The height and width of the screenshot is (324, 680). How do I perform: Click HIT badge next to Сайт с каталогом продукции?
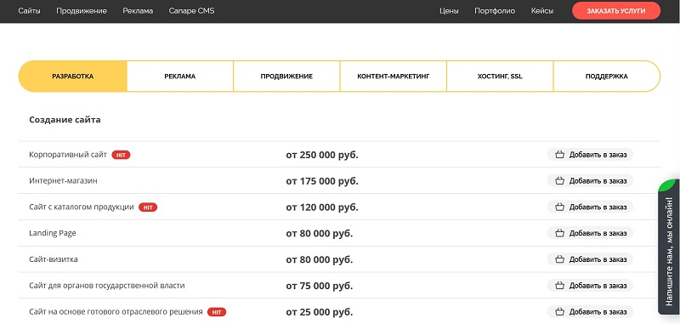[148, 207]
